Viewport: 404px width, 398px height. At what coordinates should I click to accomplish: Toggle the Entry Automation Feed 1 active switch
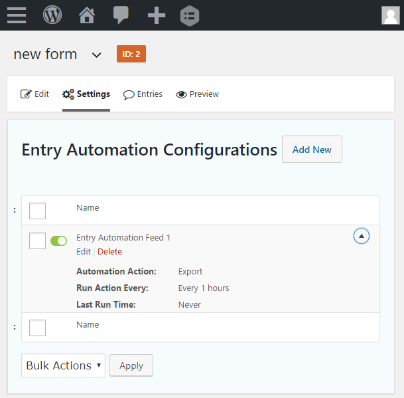click(x=59, y=241)
